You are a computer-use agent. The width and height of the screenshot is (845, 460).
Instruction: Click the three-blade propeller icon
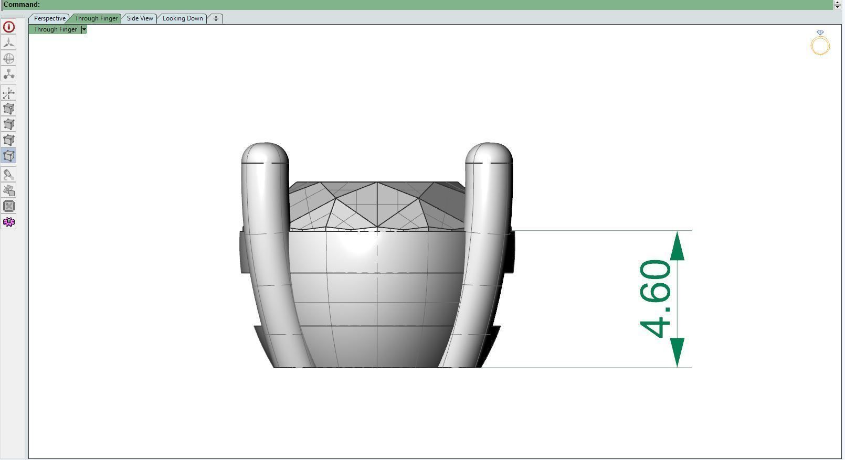tap(9, 42)
